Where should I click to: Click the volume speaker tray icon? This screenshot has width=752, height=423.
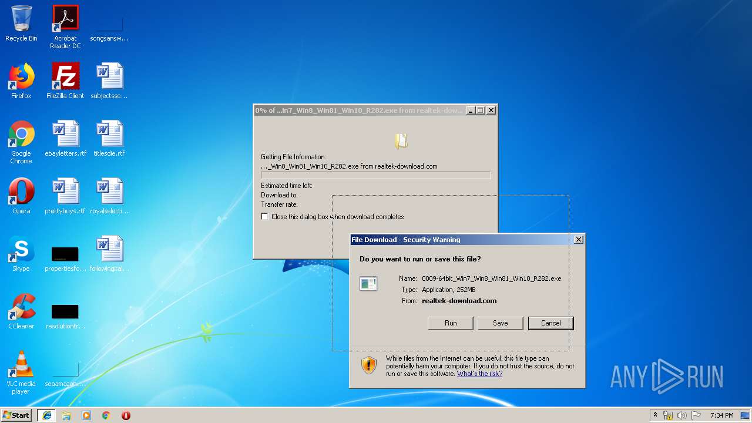pos(682,415)
